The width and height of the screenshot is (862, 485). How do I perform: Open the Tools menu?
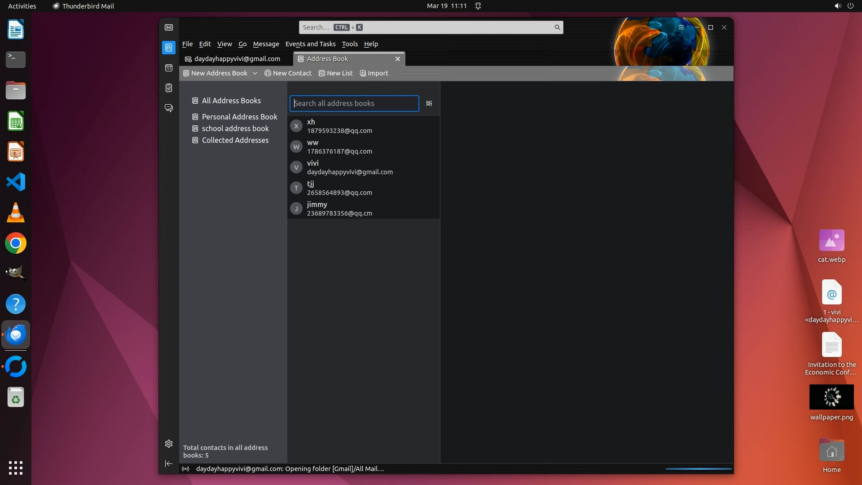(349, 44)
